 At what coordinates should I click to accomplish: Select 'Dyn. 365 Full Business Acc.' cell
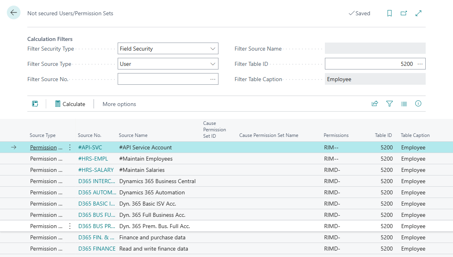152,215
